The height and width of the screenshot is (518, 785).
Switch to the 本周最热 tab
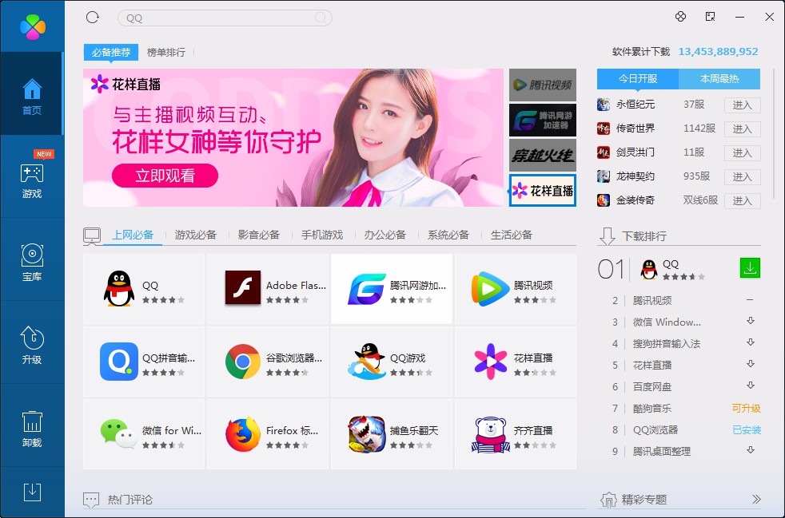click(719, 79)
